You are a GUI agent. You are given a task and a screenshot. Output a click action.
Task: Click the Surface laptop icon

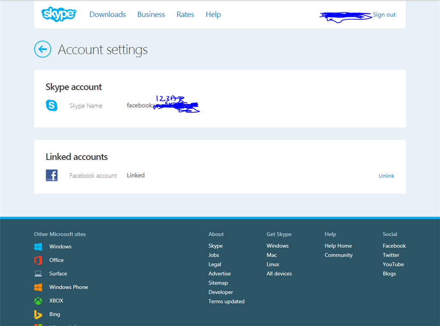click(x=38, y=274)
